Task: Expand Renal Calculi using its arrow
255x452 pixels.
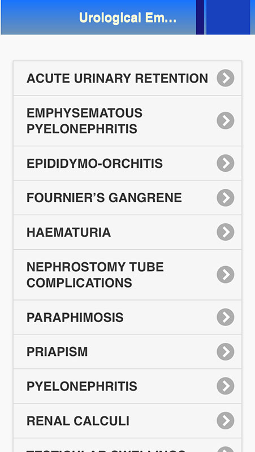Action: (225, 420)
